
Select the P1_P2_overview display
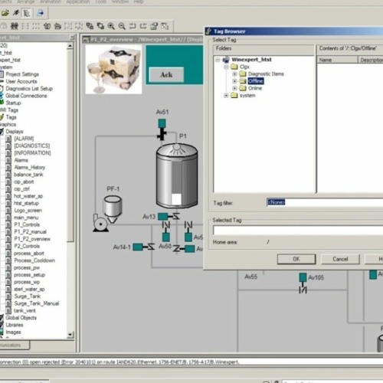pos(32,239)
